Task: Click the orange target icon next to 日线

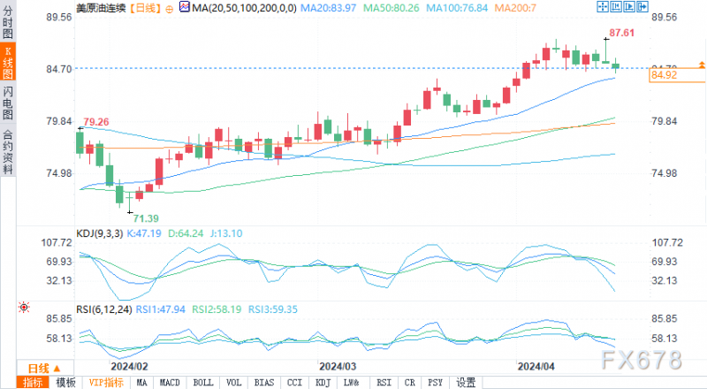Action: (x=169, y=9)
